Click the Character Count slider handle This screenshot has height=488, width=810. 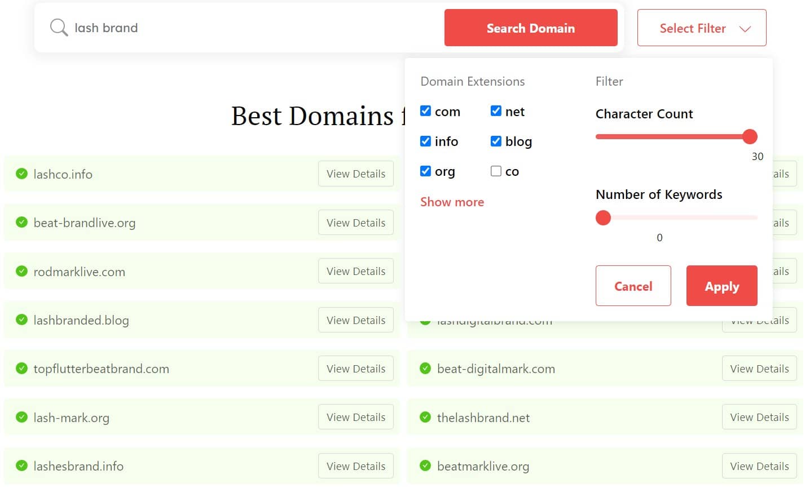coord(750,136)
